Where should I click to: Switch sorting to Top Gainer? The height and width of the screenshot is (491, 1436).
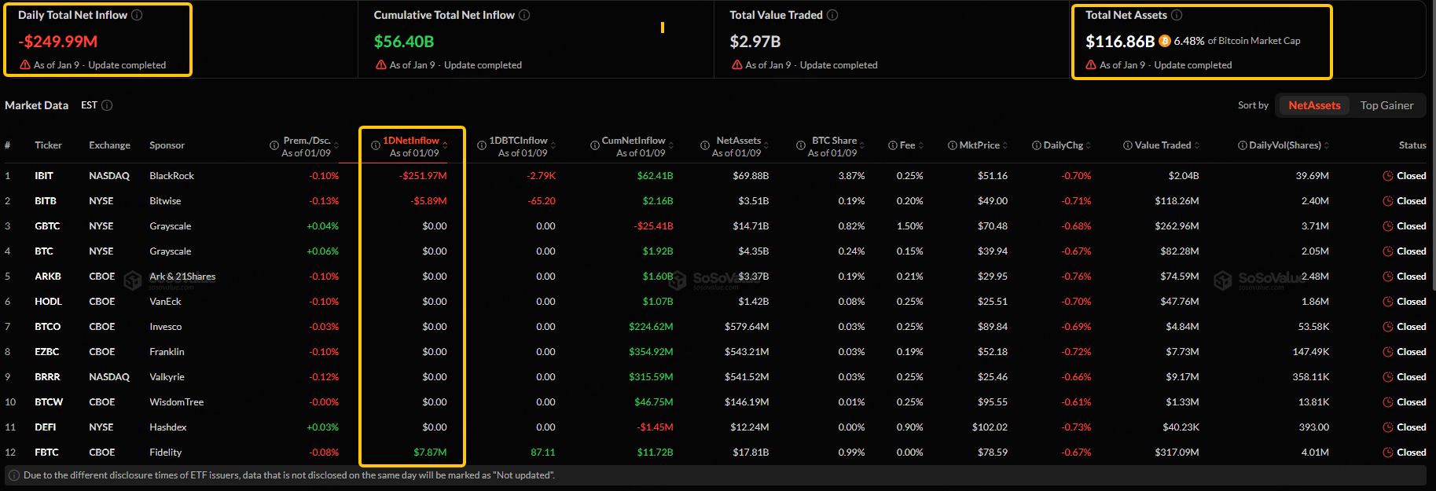[x=1386, y=105]
